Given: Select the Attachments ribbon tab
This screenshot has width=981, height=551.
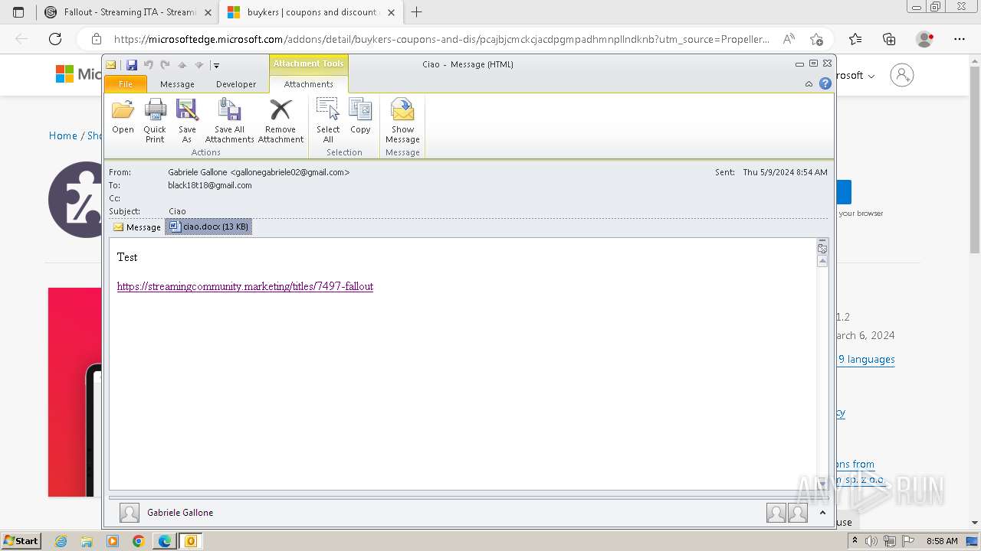Looking at the screenshot, I should pos(309,84).
